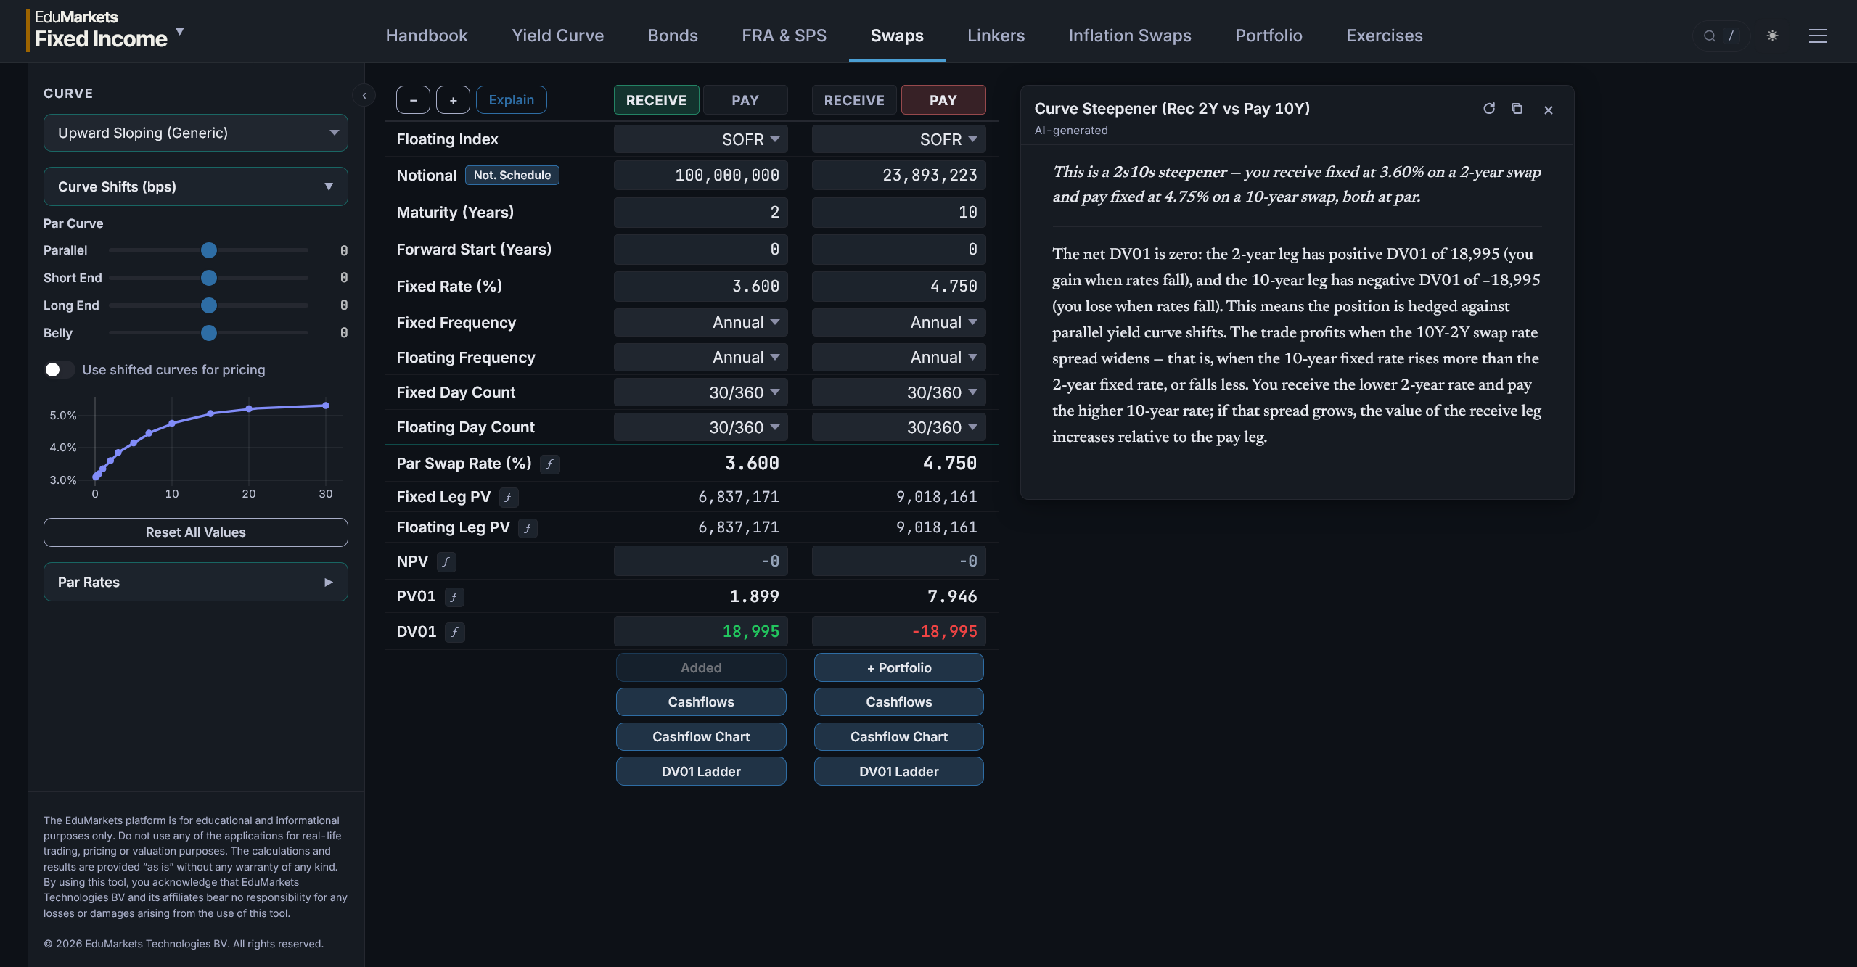Viewport: 1857px width, 967px height.
Task: Edit first swap Fixed Rate 3.600 field
Action: [x=700, y=287]
